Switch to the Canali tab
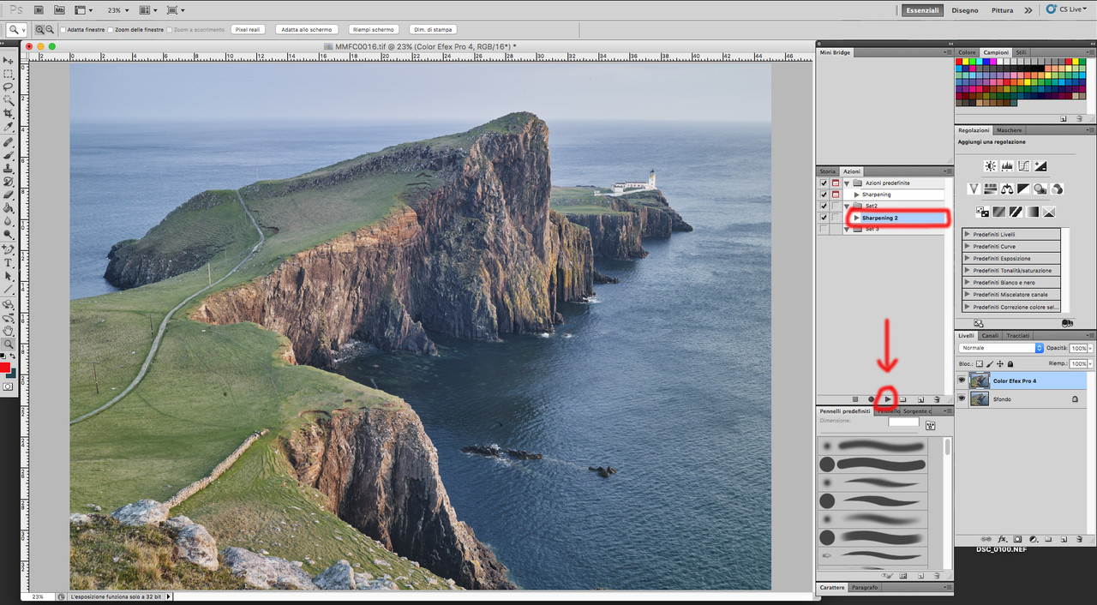Image resolution: width=1097 pixels, height=605 pixels. (x=990, y=335)
